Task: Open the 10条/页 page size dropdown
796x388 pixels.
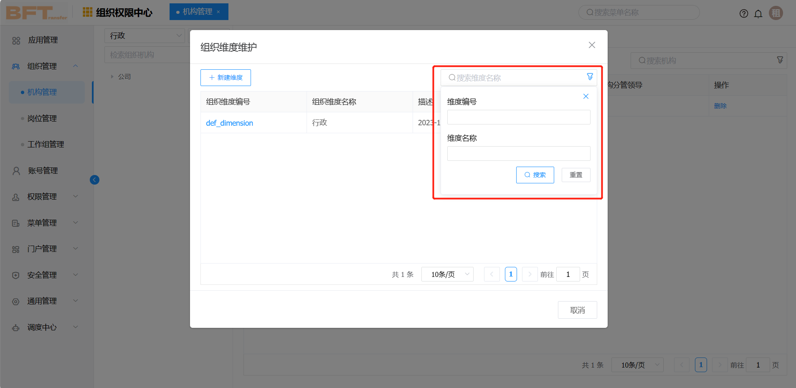Action: [447, 274]
